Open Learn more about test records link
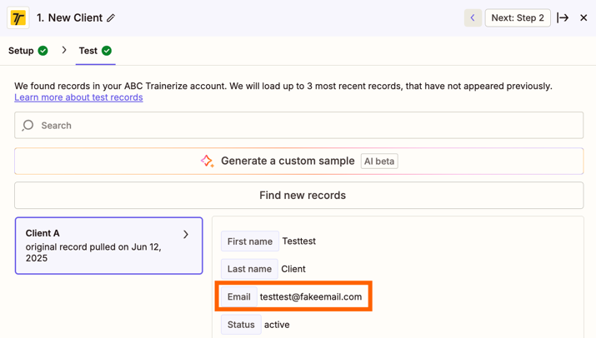The image size is (596, 338). [78, 97]
